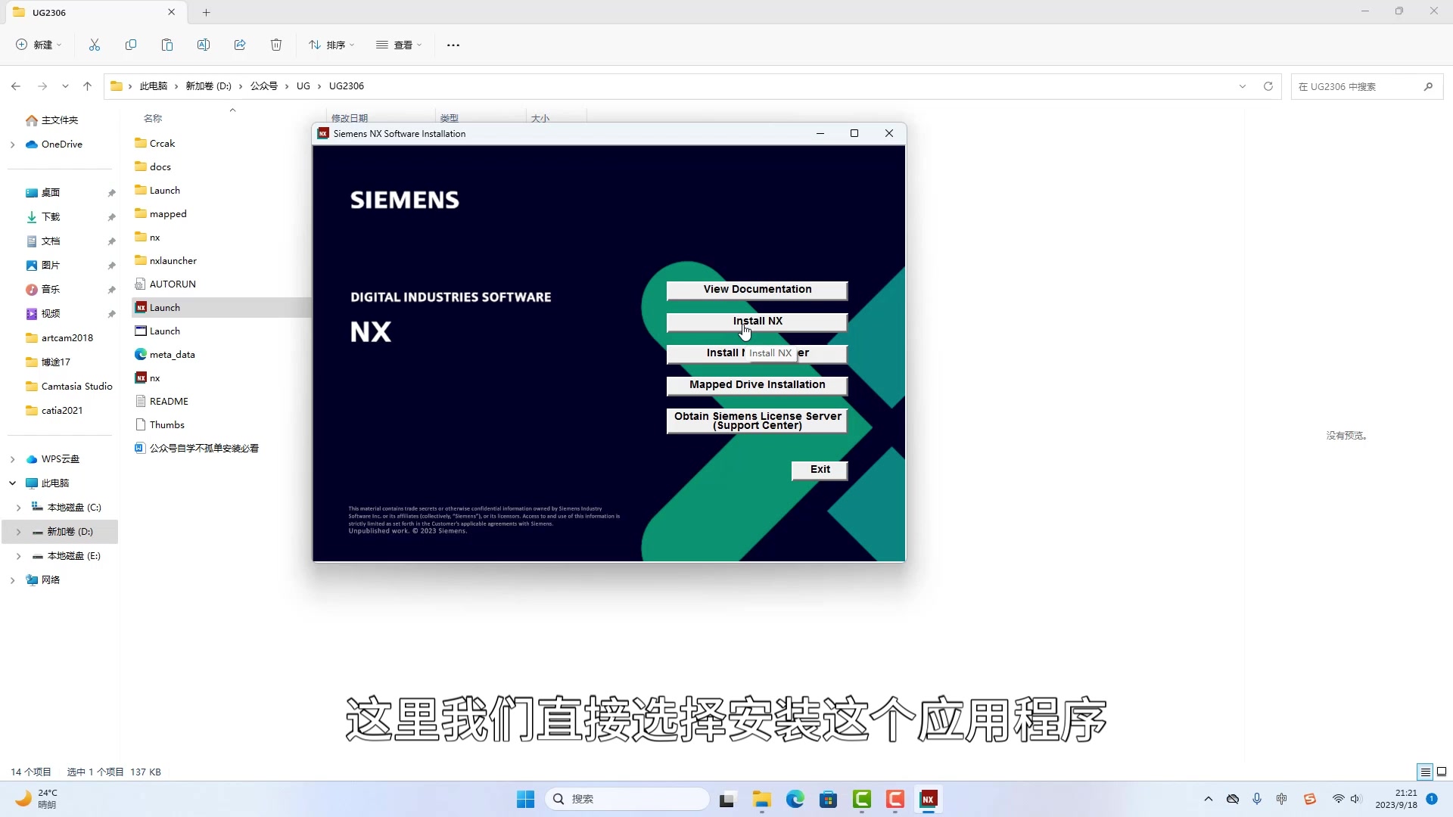This screenshot has height=817, width=1453.
Task: Select the AUTORUN file
Action: 173,284
